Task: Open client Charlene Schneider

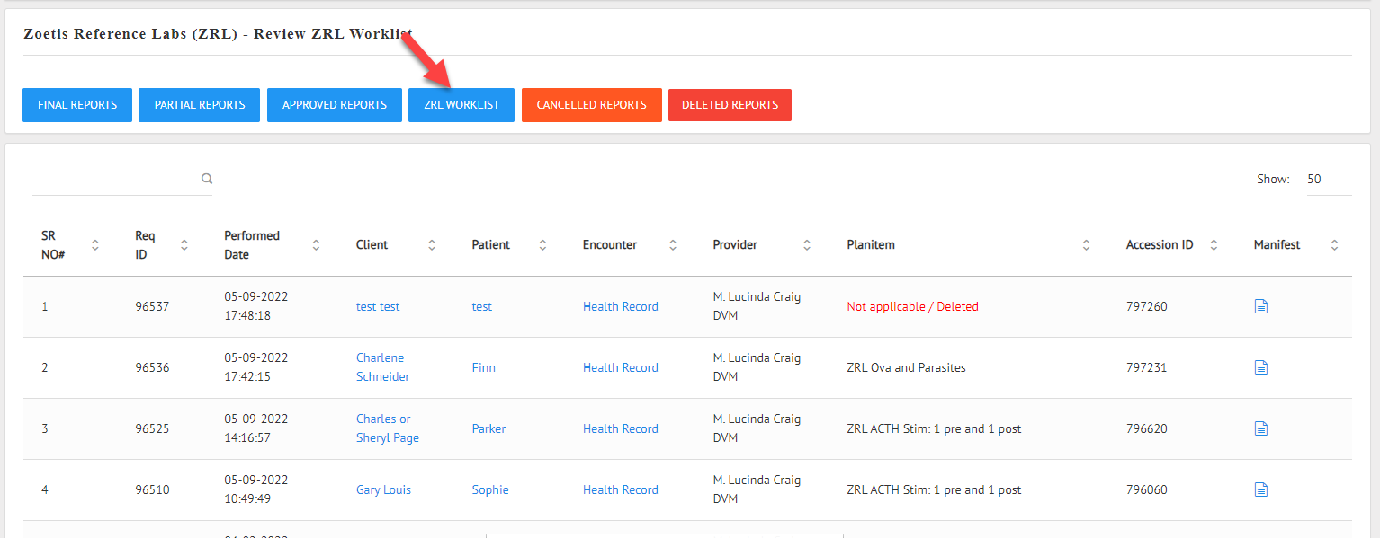Action: 383,367
